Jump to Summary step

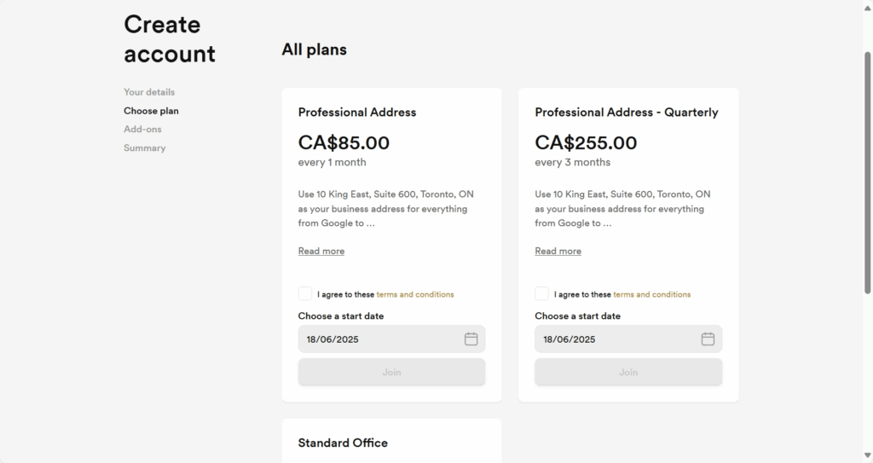pyautogui.click(x=145, y=148)
